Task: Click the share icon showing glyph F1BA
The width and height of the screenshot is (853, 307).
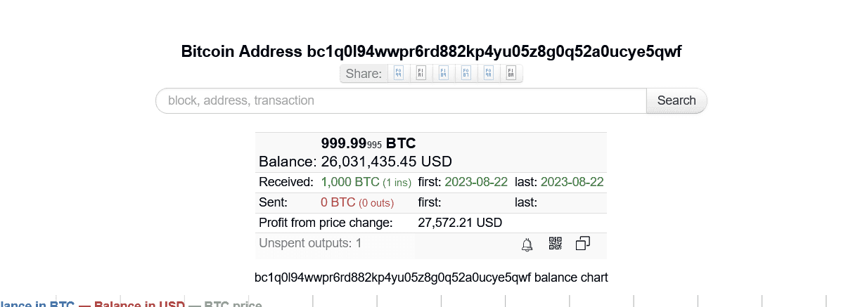Action: (x=511, y=74)
